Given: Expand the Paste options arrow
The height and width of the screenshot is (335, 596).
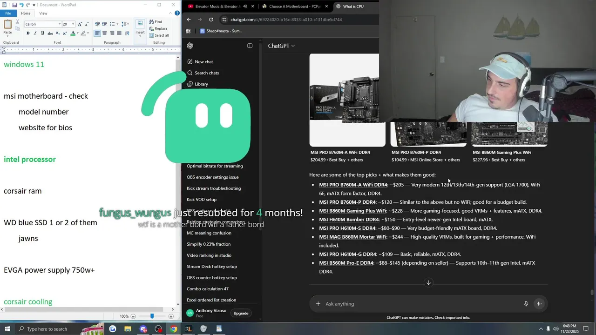Looking at the screenshot, I should tap(7, 35).
